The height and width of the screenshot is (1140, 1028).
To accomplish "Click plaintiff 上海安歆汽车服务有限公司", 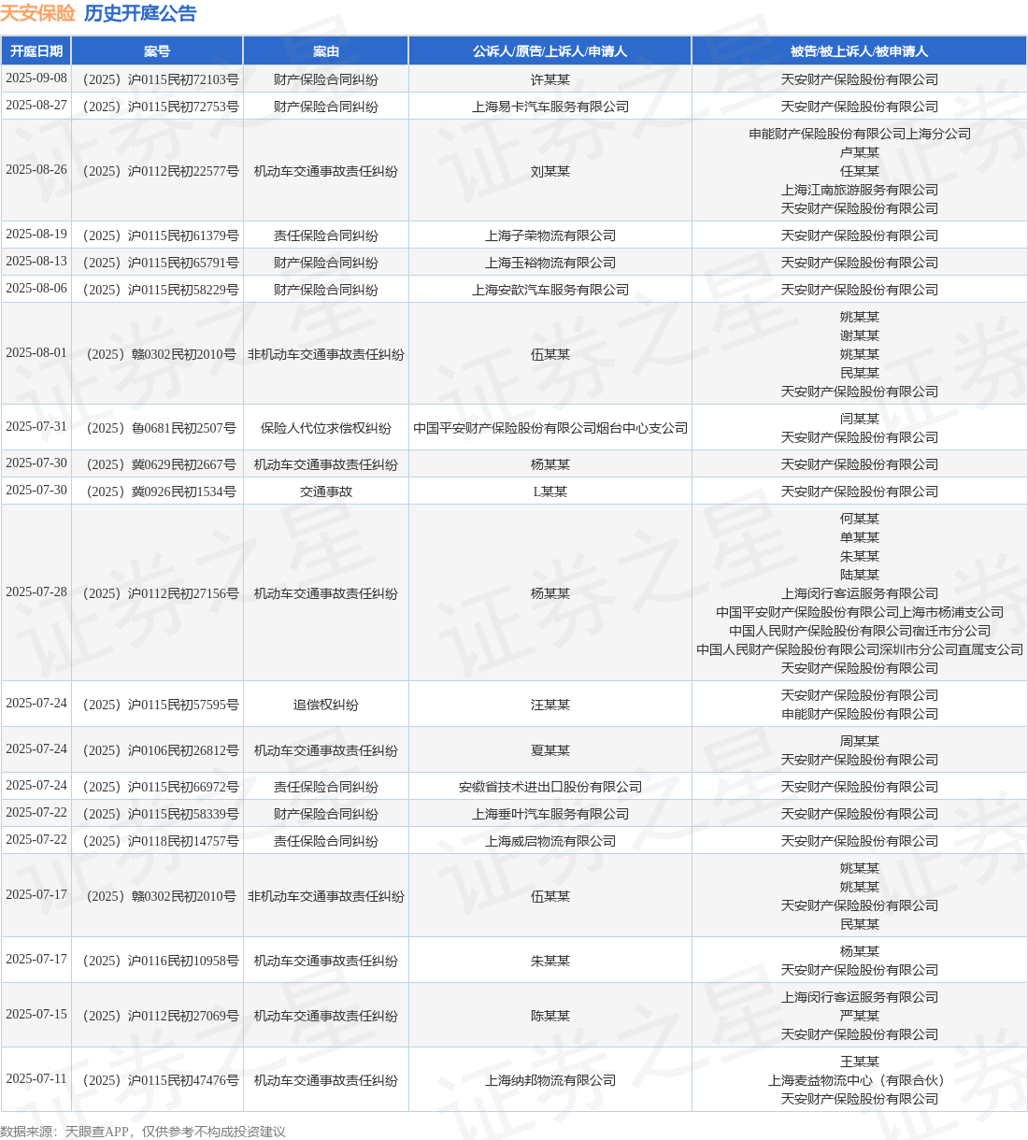I will 550,290.
